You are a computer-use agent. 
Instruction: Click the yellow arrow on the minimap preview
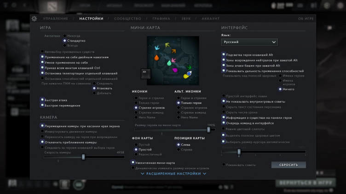click(x=167, y=45)
